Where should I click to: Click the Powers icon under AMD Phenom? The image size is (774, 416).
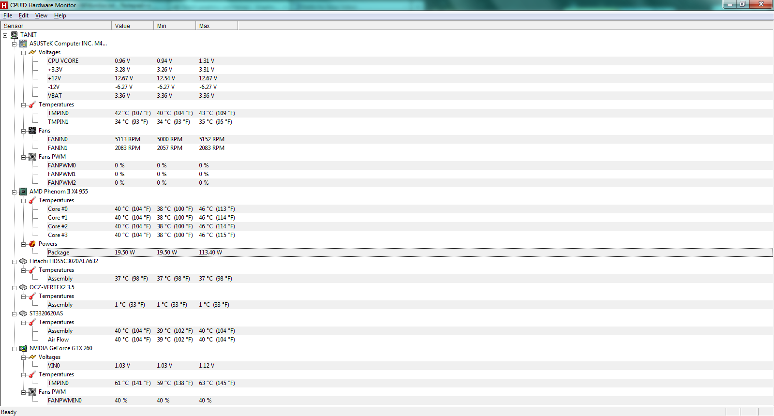click(x=32, y=244)
